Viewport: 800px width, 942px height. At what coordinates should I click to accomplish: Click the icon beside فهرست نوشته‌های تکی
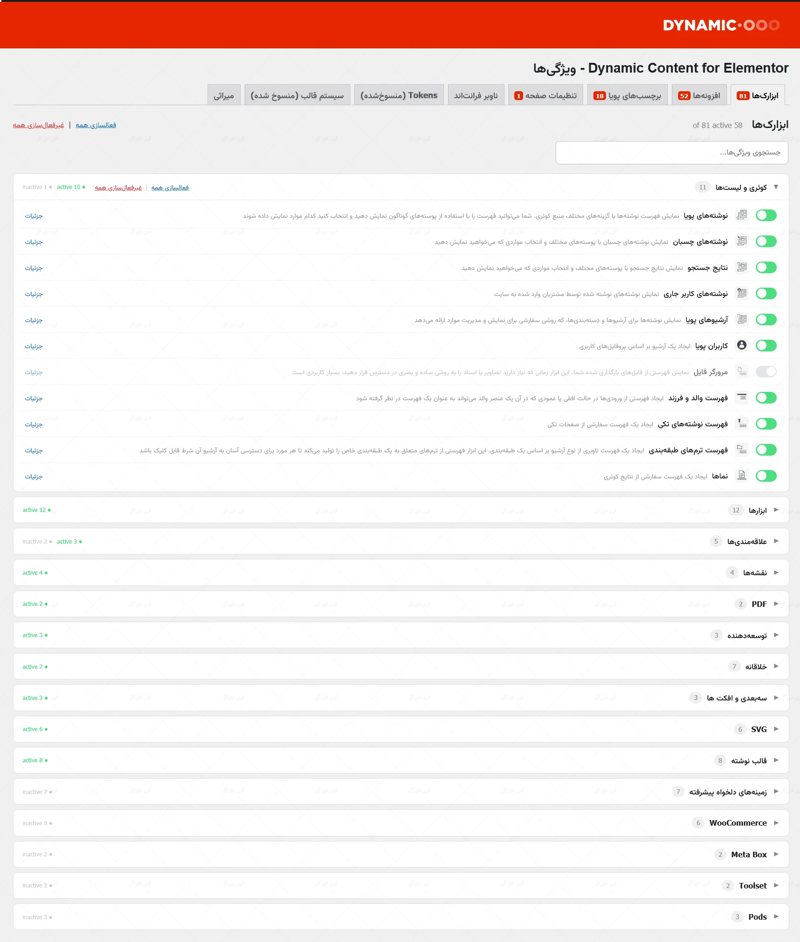coord(742,424)
